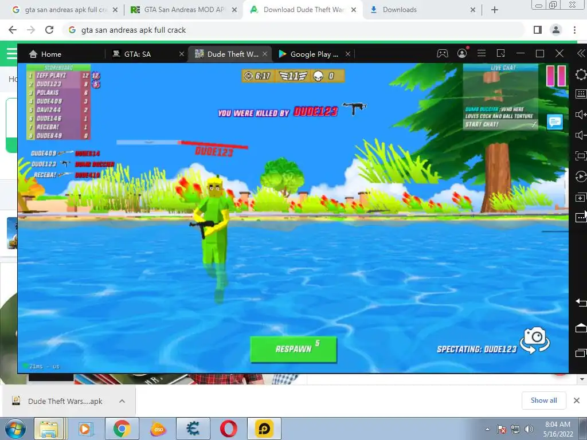Switch to the emulator Home tab
The image size is (587, 440).
[x=45, y=54]
